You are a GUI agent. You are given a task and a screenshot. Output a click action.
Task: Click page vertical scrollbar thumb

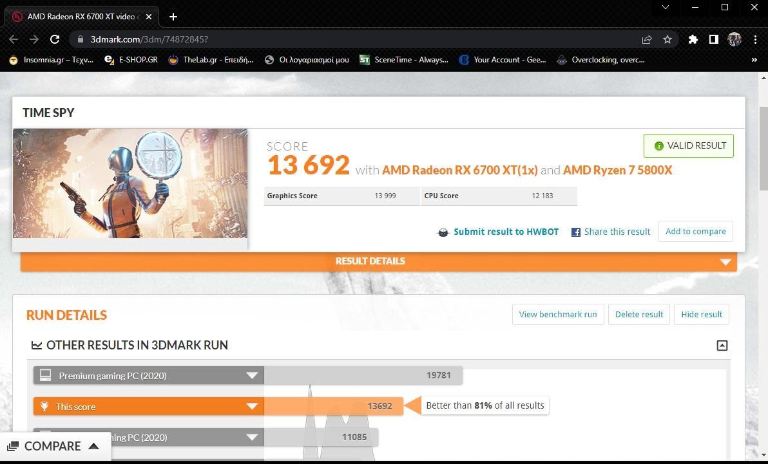coord(763,148)
